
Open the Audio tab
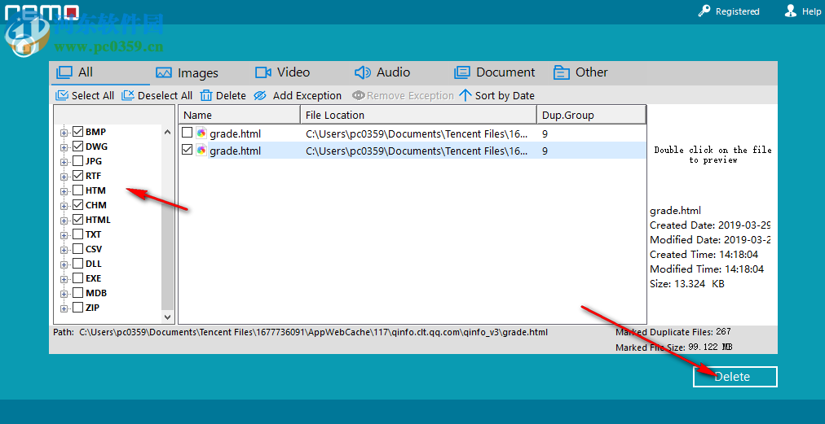tap(382, 72)
